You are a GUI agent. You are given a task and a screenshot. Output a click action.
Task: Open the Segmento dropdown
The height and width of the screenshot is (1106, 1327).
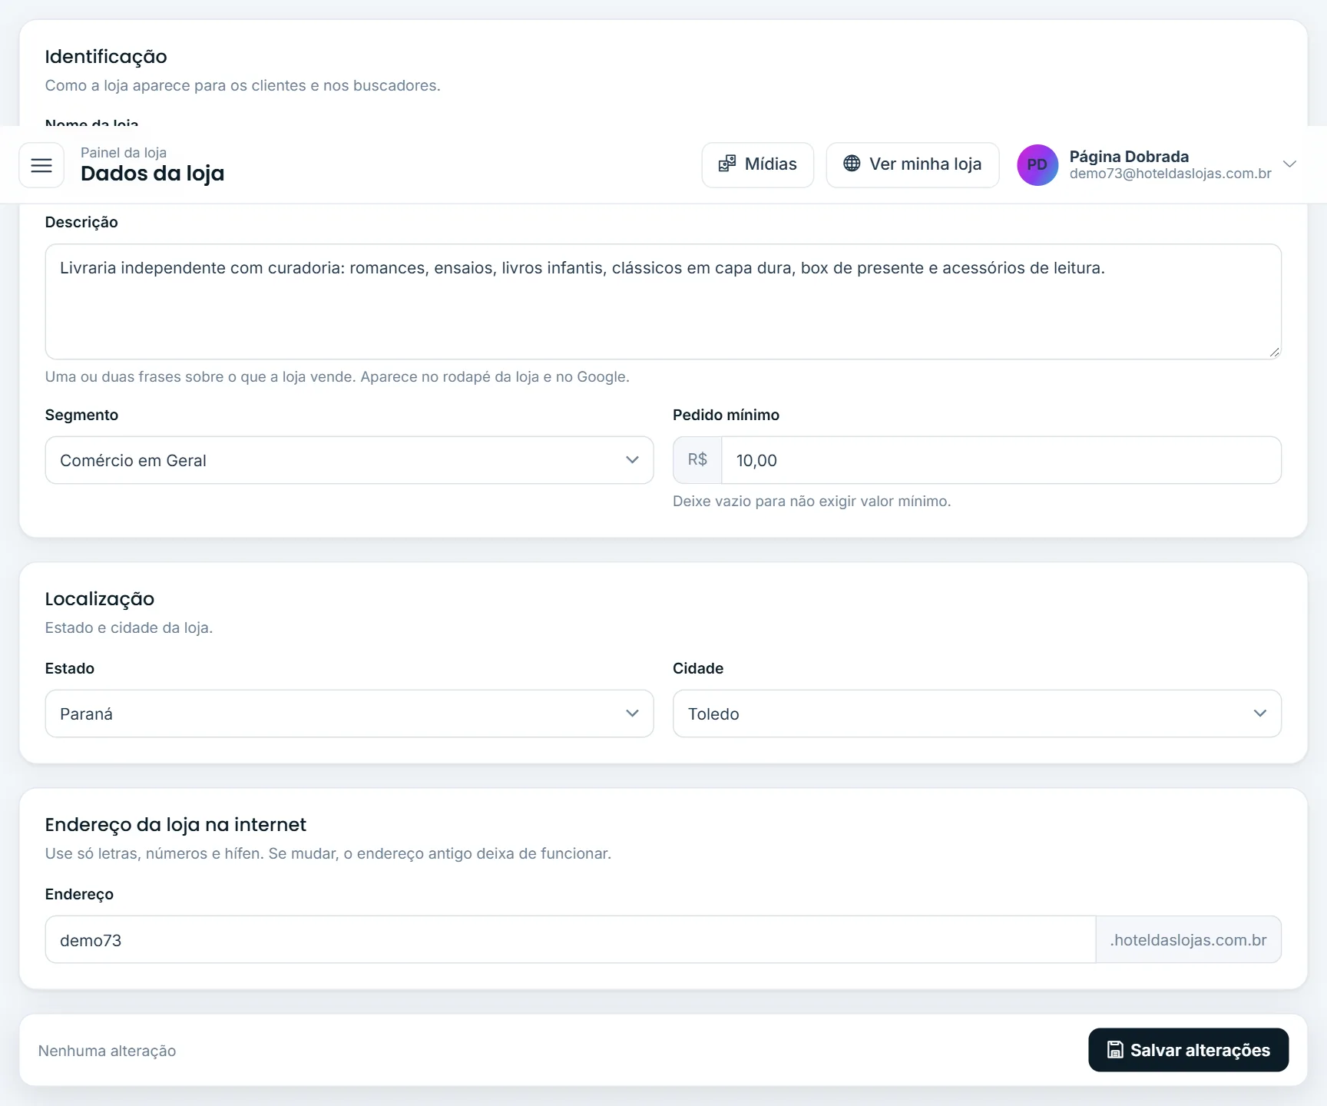[349, 460]
